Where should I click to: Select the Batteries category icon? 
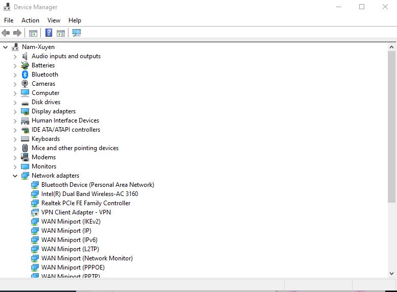tap(25, 65)
